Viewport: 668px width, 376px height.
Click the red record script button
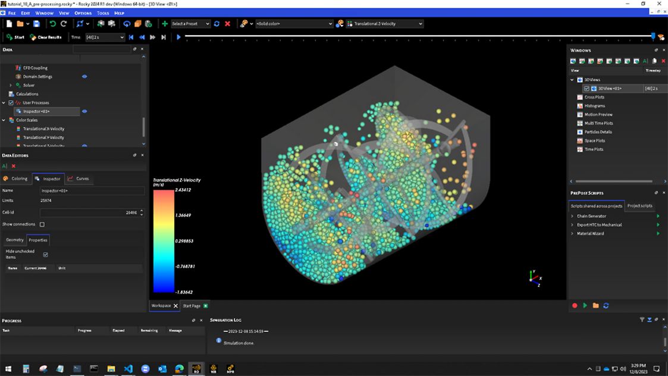(x=575, y=306)
